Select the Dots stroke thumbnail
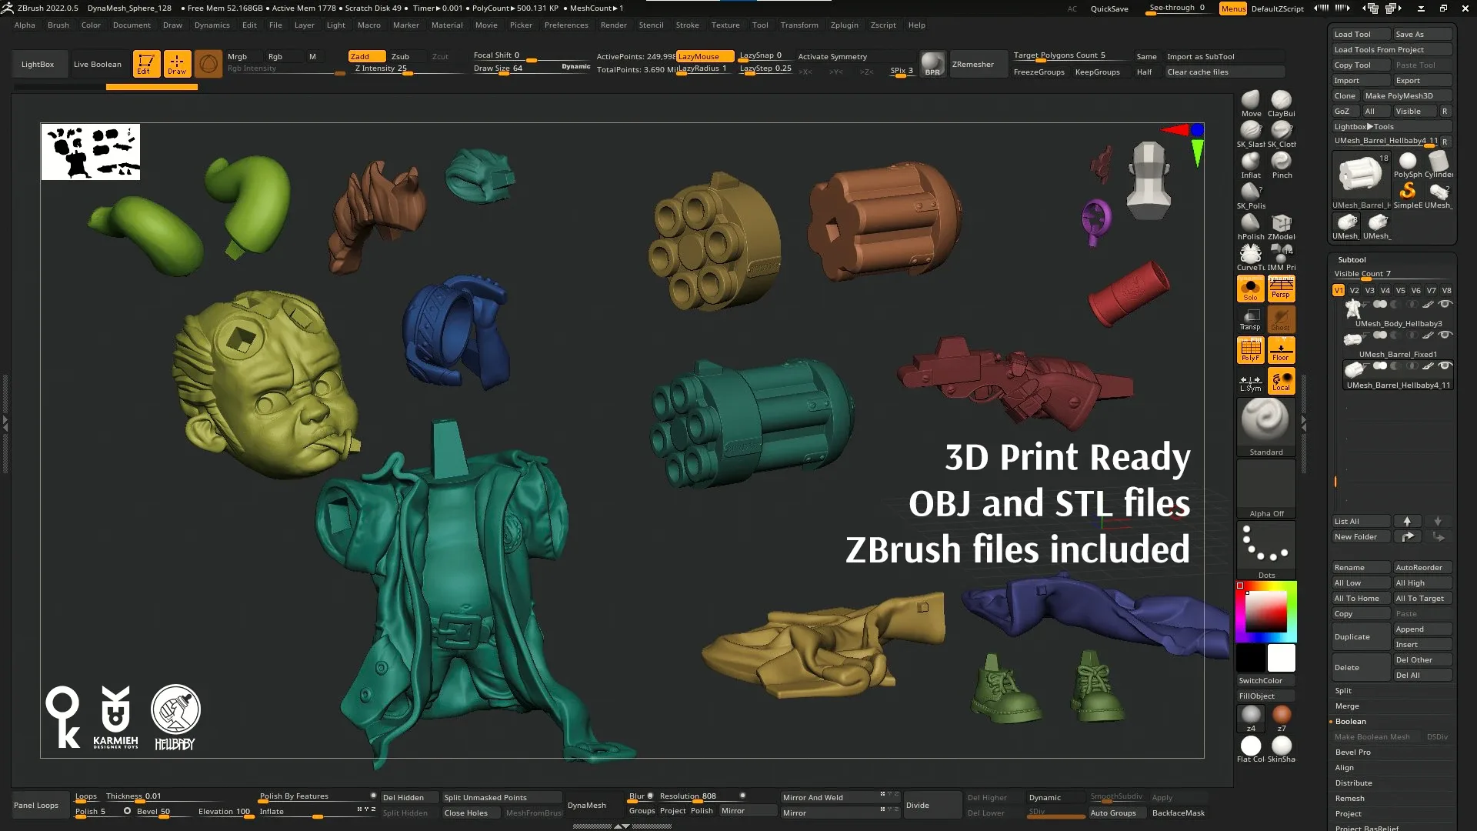This screenshot has width=1477, height=831. pos(1265,543)
